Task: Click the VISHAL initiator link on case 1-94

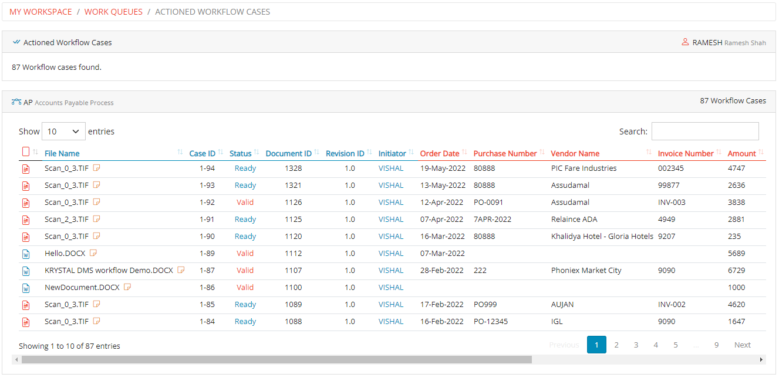Action: (390, 168)
